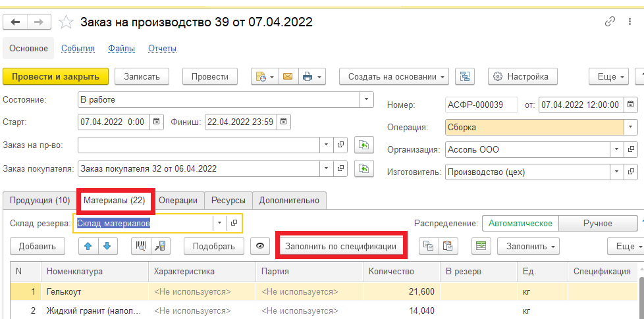The image size is (644, 319).
Task: Open the three-dot menu in the title bar
Action: (630, 22)
